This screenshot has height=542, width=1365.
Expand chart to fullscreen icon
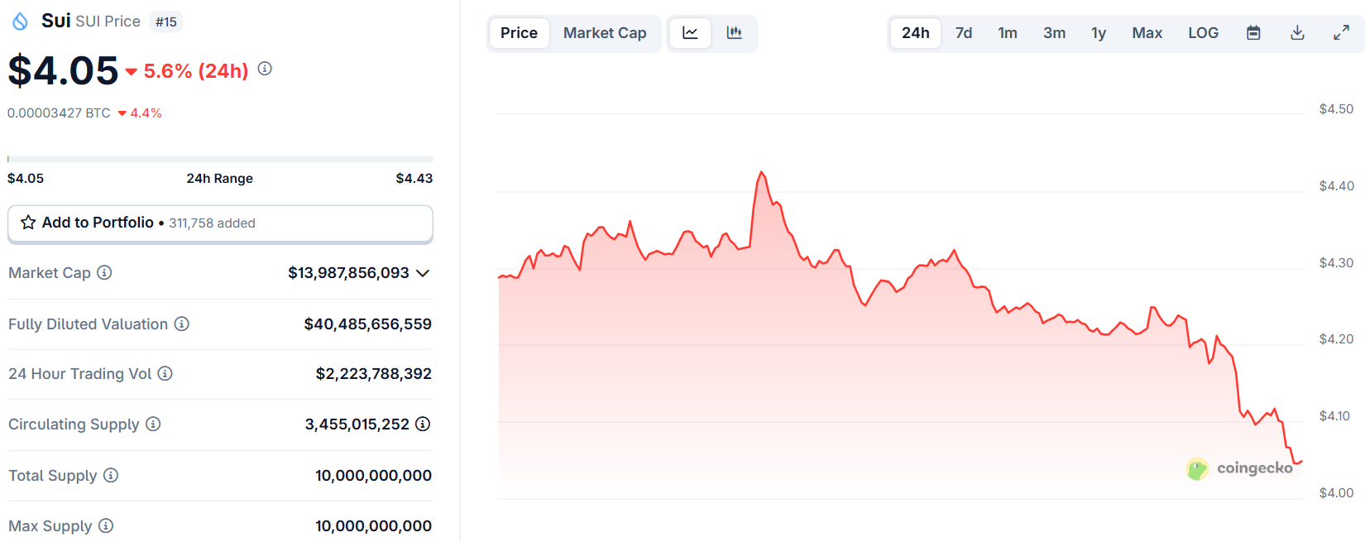tap(1341, 33)
